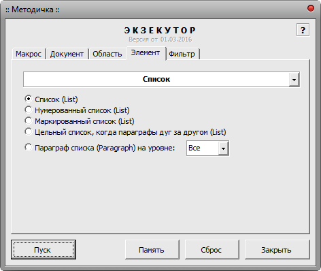The height and width of the screenshot is (271, 321).
Task: Select the Элемент tab
Action: coord(146,53)
